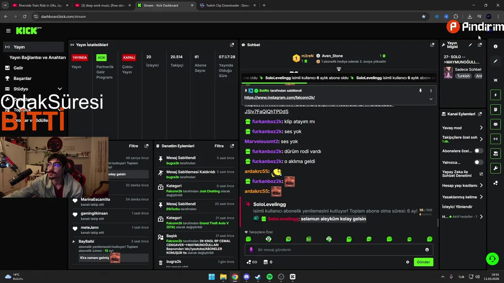Image resolution: width=504 pixels, height=283 pixels.
Task: Open Başarılar in the left sidebar
Action: (22, 78)
